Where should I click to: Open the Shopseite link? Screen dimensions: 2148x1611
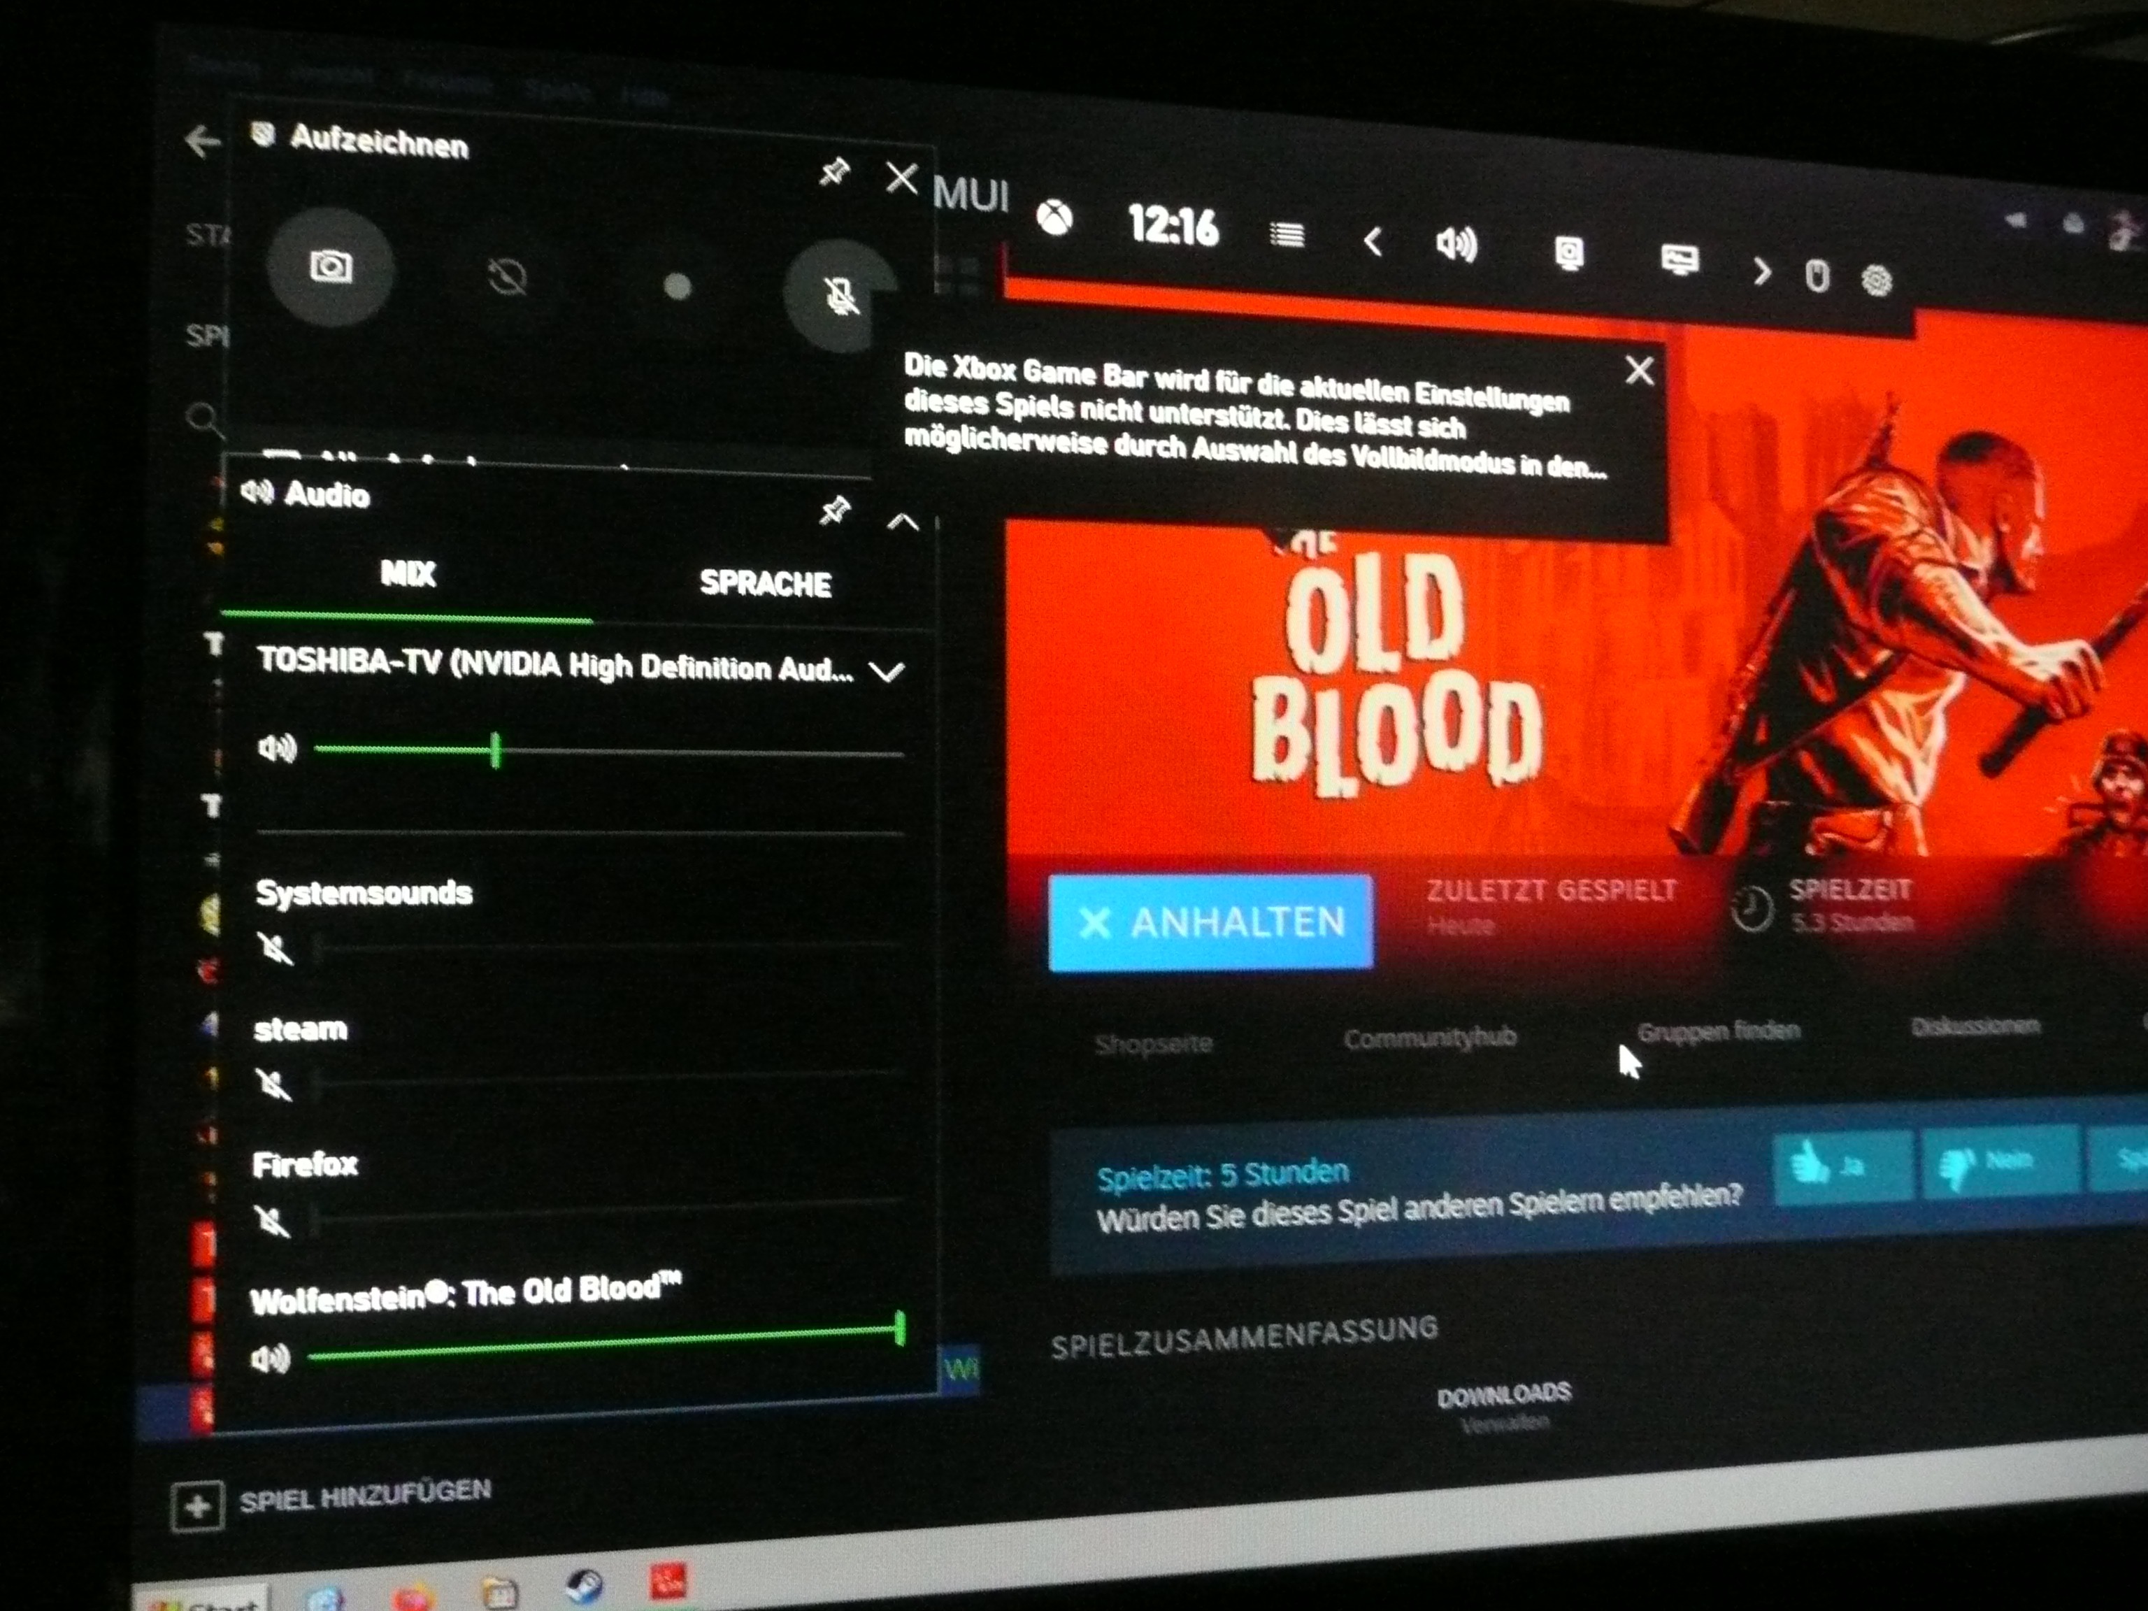point(1154,1044)
